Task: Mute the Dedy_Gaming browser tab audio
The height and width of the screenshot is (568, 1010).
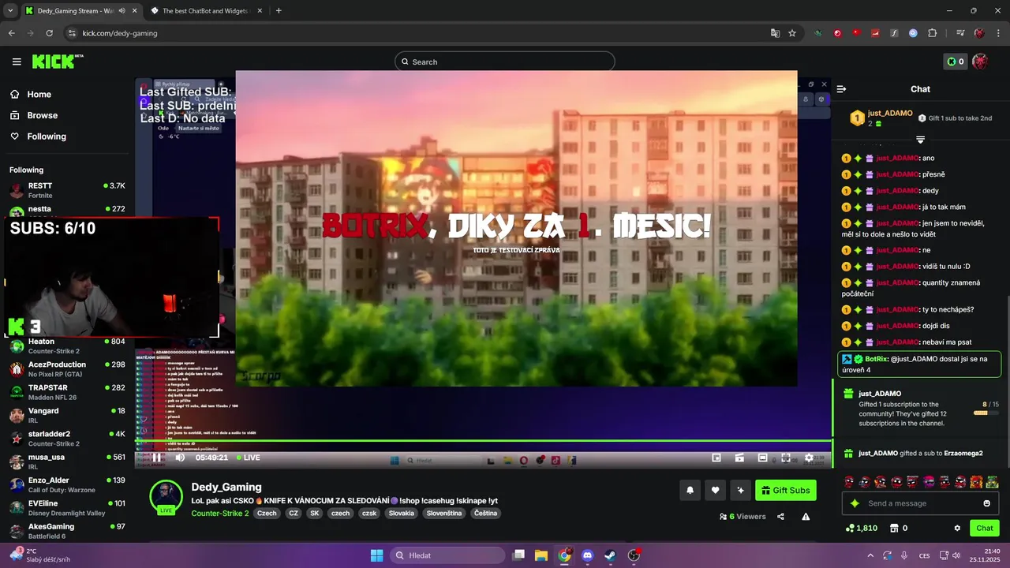Action: [x=122, y=11]
